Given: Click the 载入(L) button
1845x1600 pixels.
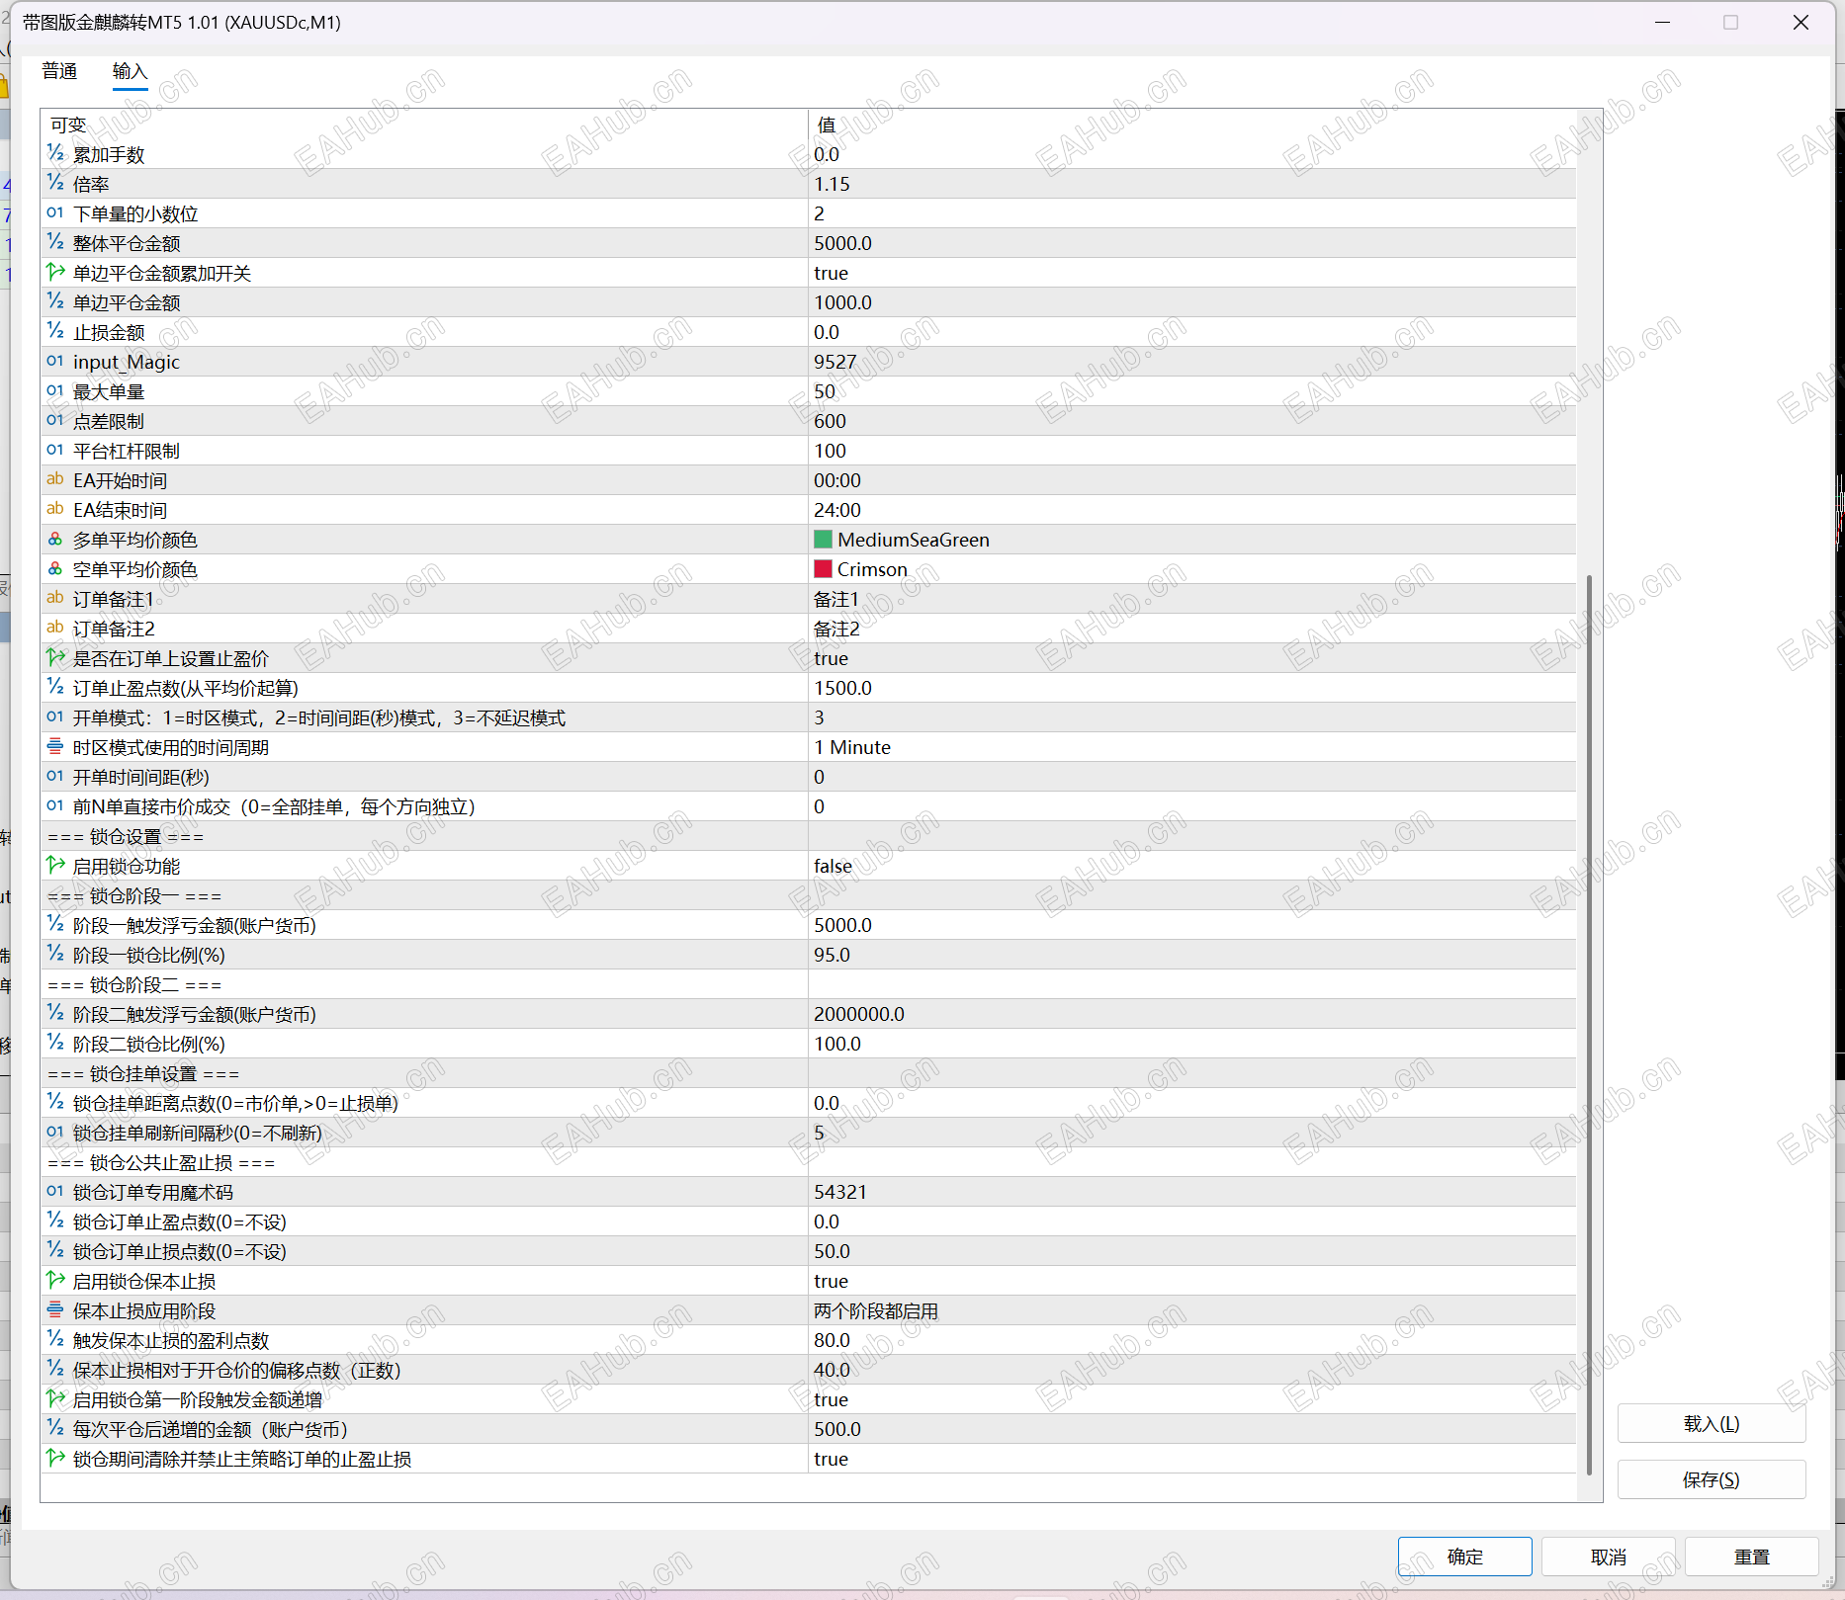Looking at the screenshot, I should pyautogui.click(x=1711, y=1423).
